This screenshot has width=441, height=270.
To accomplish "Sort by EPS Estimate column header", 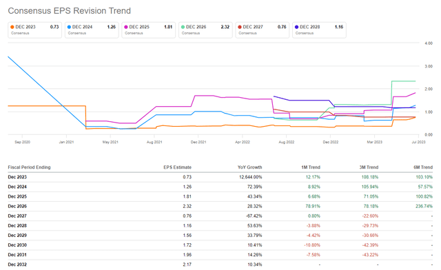I will [178, 167].
